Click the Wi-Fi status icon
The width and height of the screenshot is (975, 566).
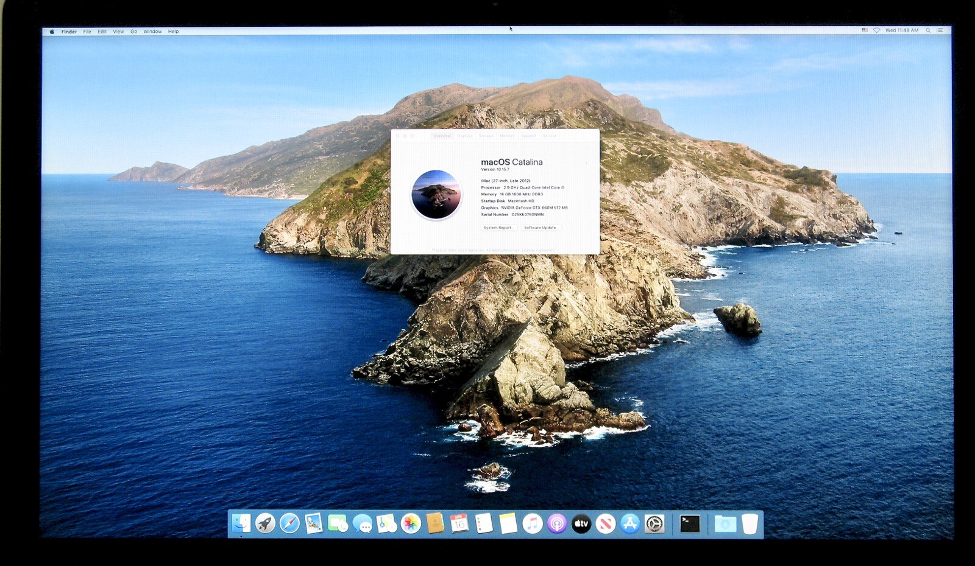pyautogui.click(x=877, y=30)
